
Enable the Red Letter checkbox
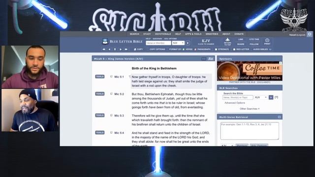click(x=234, y=49)
